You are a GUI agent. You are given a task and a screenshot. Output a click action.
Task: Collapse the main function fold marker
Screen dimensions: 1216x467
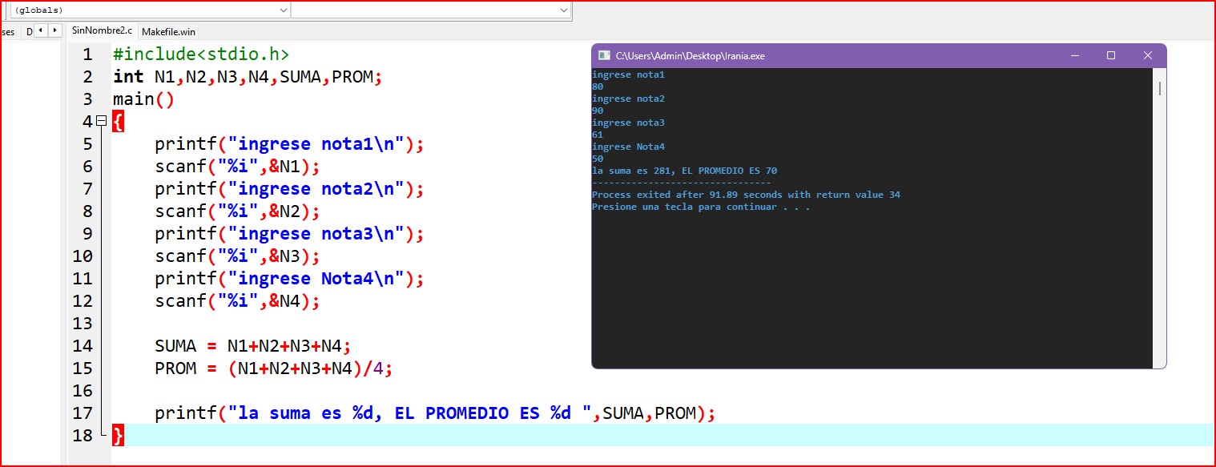click(x=101, y=122)
